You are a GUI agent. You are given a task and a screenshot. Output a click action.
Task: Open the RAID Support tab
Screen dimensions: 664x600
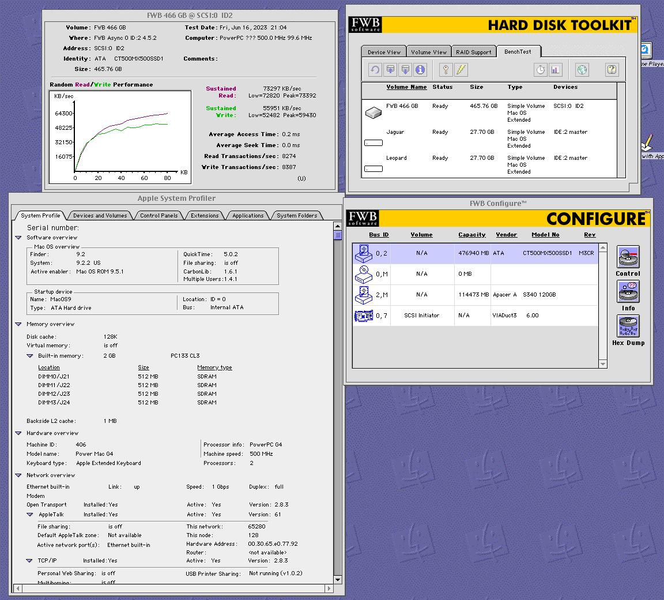point(473,52)
